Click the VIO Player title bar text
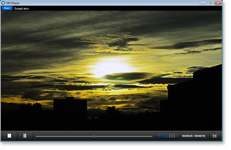Viewport: 231px width, 150px height. point(13,3)
